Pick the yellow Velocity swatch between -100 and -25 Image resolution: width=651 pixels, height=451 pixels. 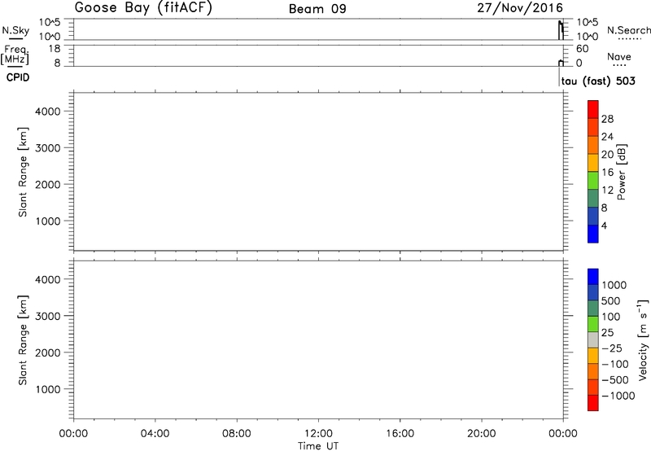(593, 356)
